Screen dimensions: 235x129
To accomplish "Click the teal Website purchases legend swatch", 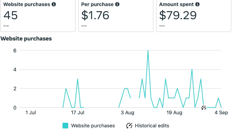I will pos(65,126).
